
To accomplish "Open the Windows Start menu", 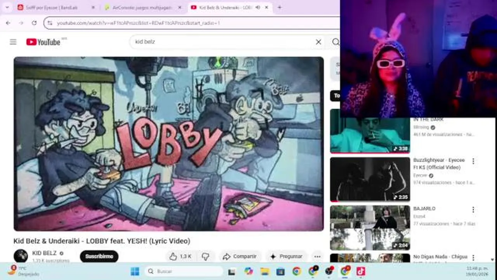I will (135, 271).
